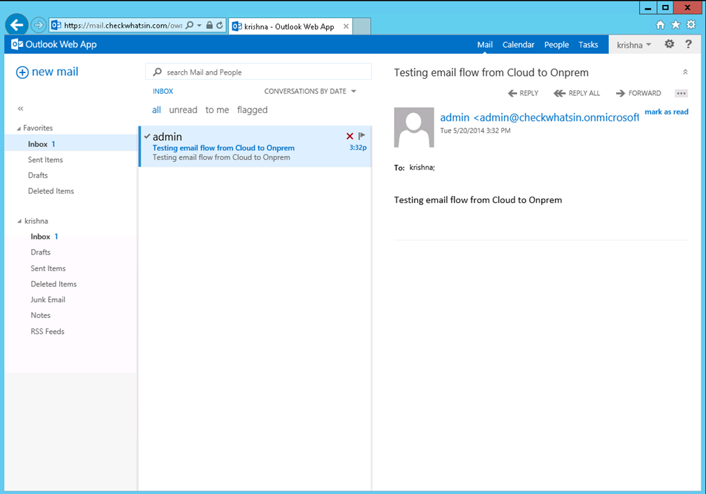Refresh the page with the reload icon

(219, 26)
